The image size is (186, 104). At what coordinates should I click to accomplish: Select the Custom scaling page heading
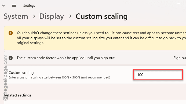click(x=102, y=16)
